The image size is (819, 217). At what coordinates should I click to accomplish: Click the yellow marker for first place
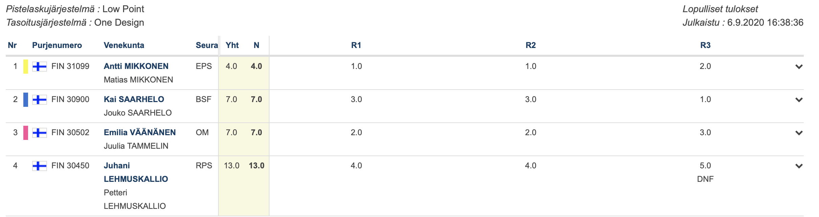tap(26, 67)
